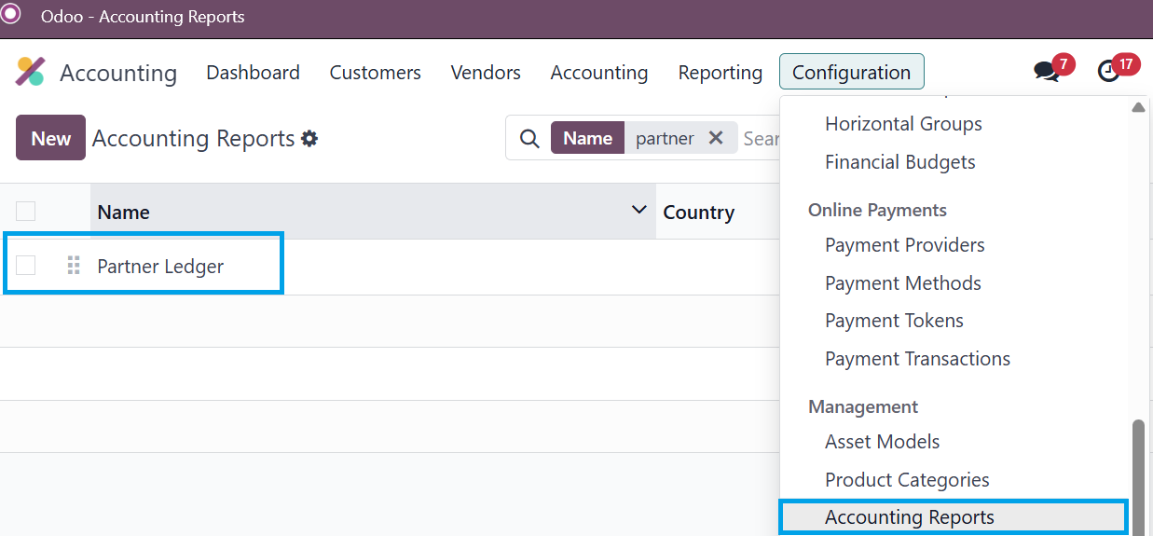
Task: Expand the Name column header dropdown arrow
Action: (x=638, y=210)
